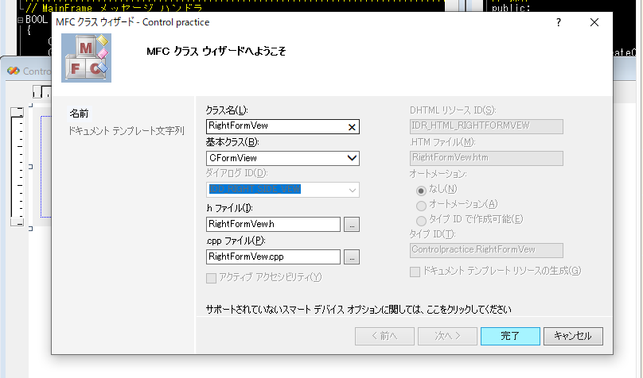
Task: Click the DHTML resource ID field
Action: point(486,126)
